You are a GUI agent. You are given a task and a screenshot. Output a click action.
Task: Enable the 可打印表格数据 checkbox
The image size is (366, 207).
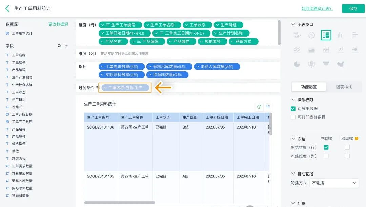click(293, 117)
